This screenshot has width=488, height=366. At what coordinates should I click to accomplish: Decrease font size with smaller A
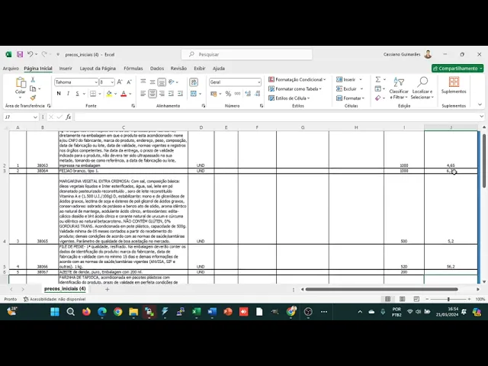(x=129, y=82)
